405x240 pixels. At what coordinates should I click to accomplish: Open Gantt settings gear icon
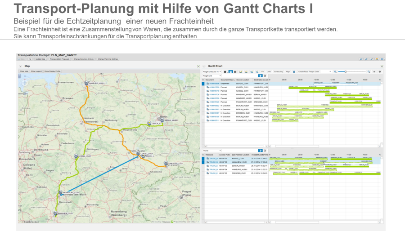click(380, 71)
